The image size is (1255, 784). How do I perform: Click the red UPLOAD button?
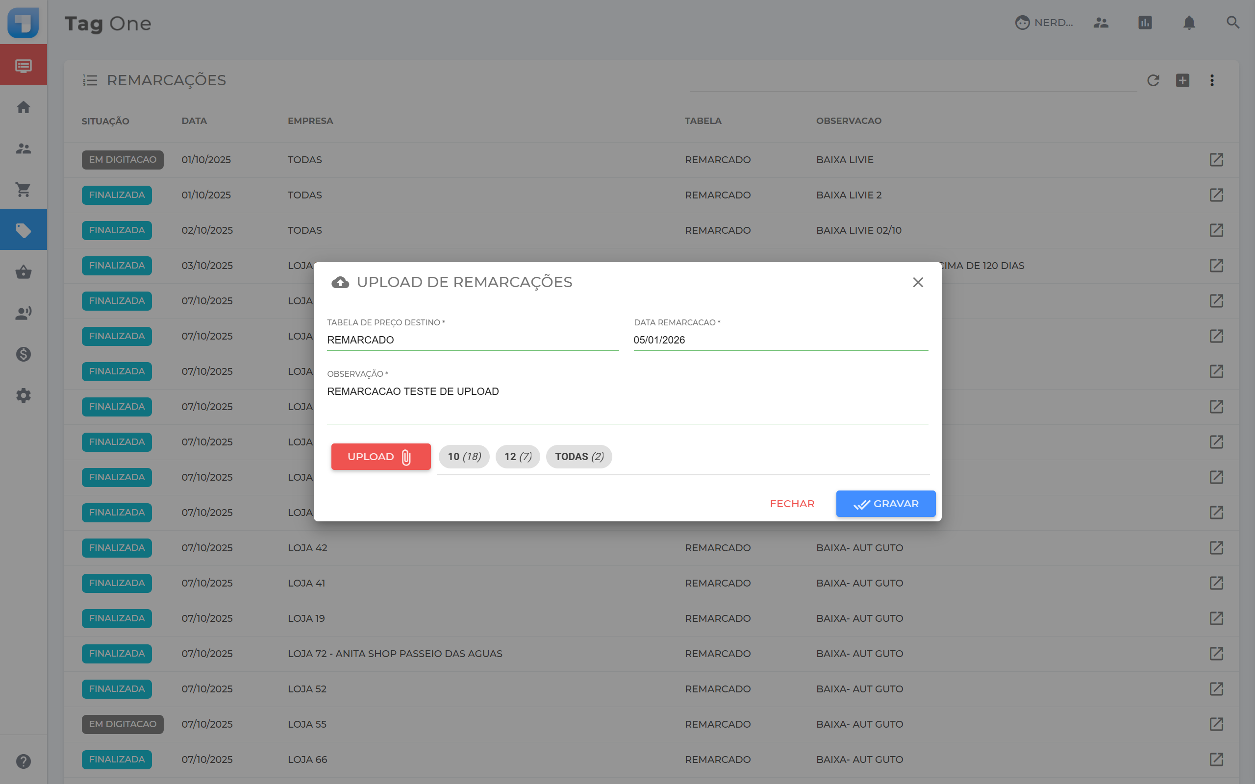pos(380,456)
